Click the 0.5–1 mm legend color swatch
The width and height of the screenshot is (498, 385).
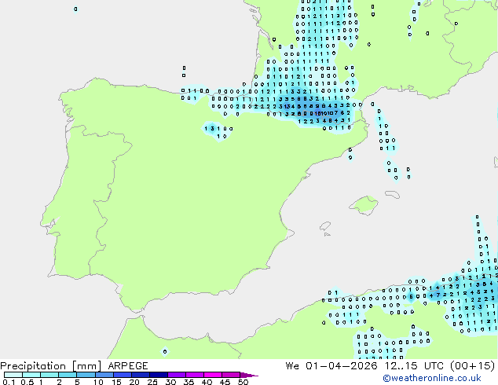pyautogui.click(x=31, y=375)
